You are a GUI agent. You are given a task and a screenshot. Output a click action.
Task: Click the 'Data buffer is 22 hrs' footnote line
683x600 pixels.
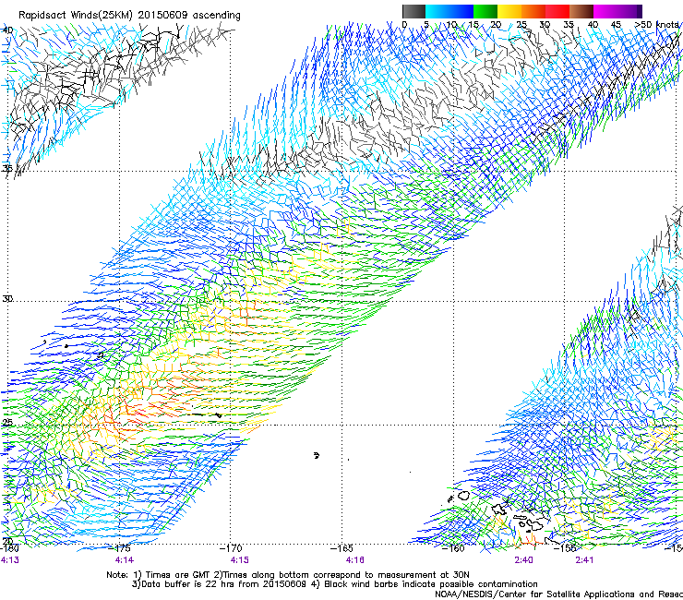[334, 584]
